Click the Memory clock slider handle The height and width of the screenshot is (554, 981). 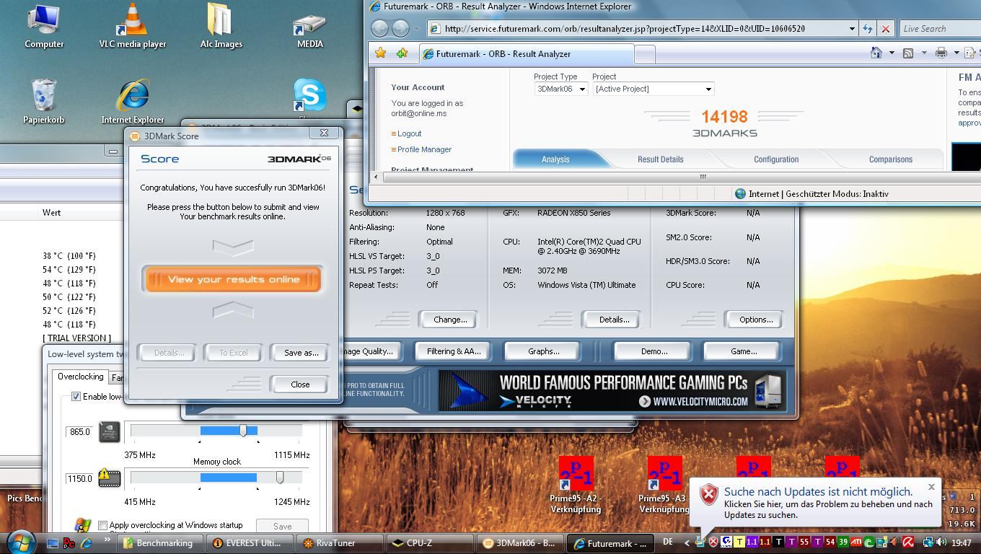[280, 478]
